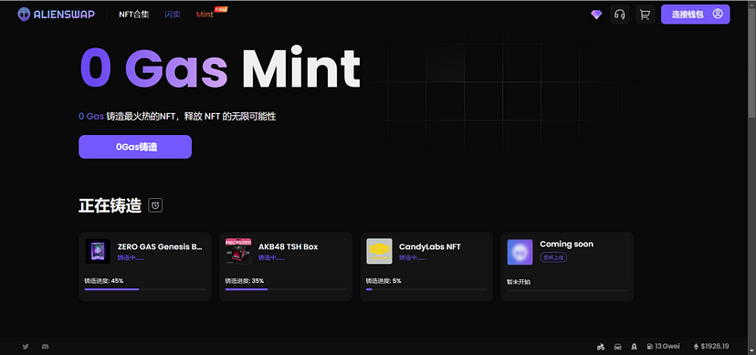Click the alarm clock icon beside 正在铸造
Screen dimensions: 756x355
(x=155, y=205)
